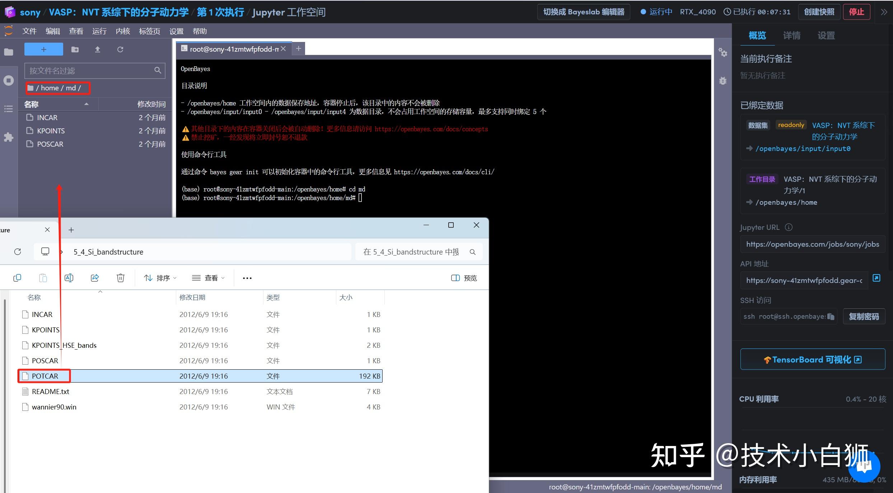
Task: Open the running kernels and terminals panel
Action: click(x=9, y=80)
